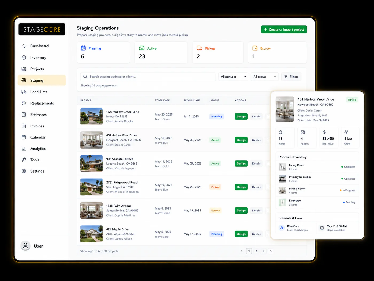Open Design for 908 Seaside Terrace
374x281 pixels.
click(241, 164)
